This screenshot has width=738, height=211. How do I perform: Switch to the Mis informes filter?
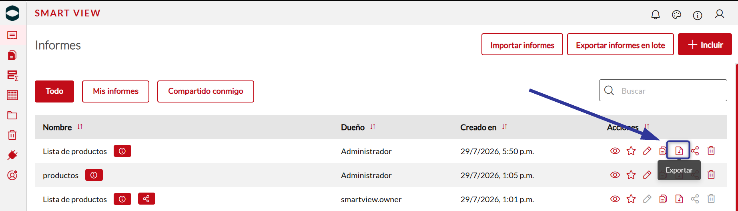point(116,91)
